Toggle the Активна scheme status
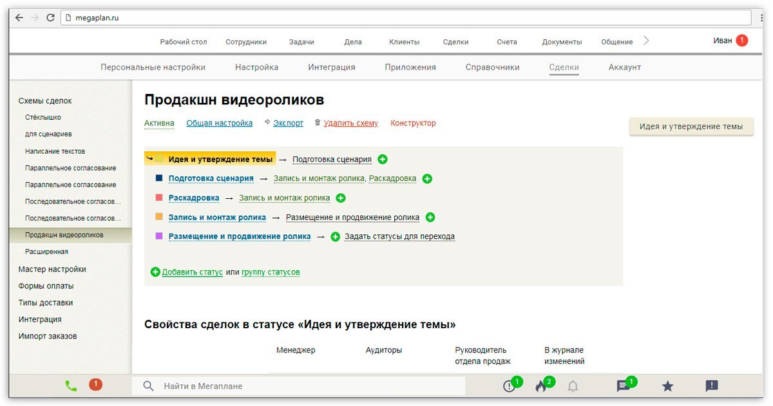 point(160,123)
